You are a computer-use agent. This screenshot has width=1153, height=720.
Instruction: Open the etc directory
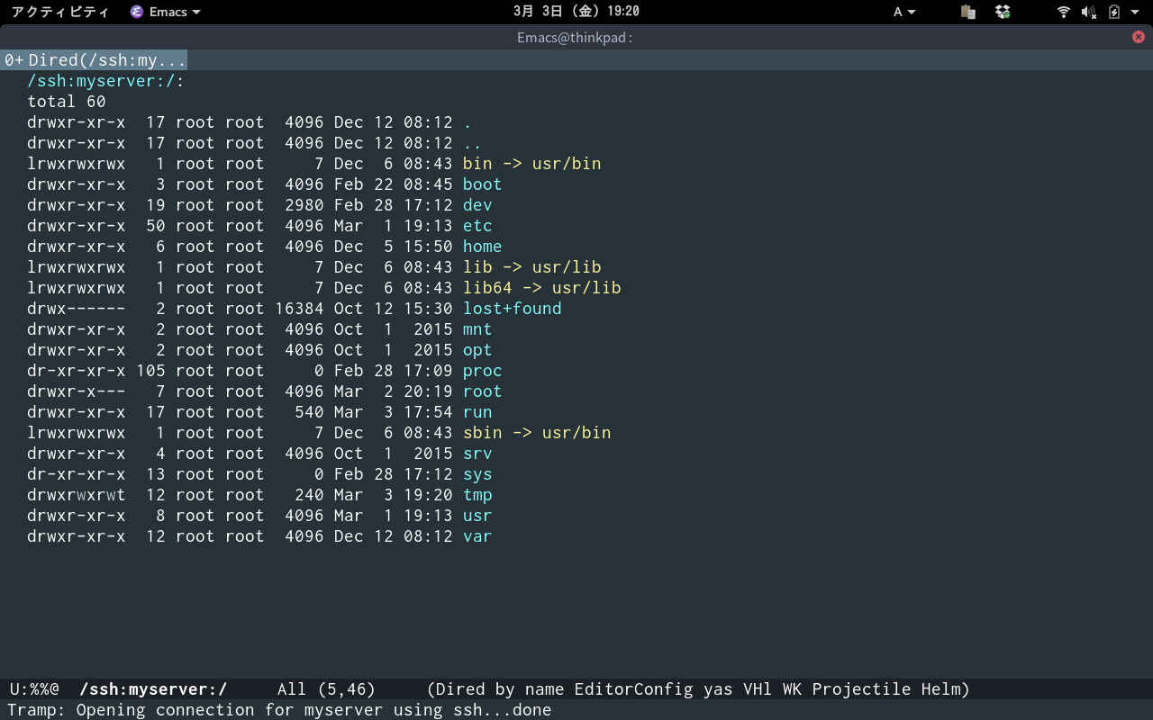(x=477, y=226)
